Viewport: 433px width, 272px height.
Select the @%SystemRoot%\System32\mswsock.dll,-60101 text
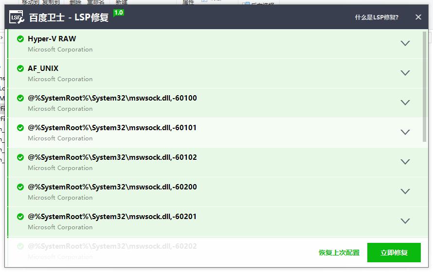coord(112,128)
